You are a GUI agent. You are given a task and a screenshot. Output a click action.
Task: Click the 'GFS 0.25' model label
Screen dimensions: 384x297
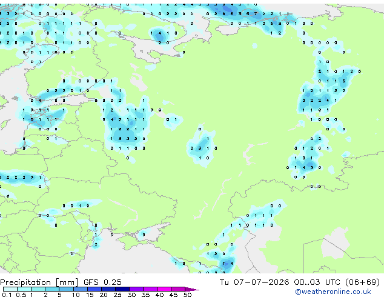(x=102, y=282)
